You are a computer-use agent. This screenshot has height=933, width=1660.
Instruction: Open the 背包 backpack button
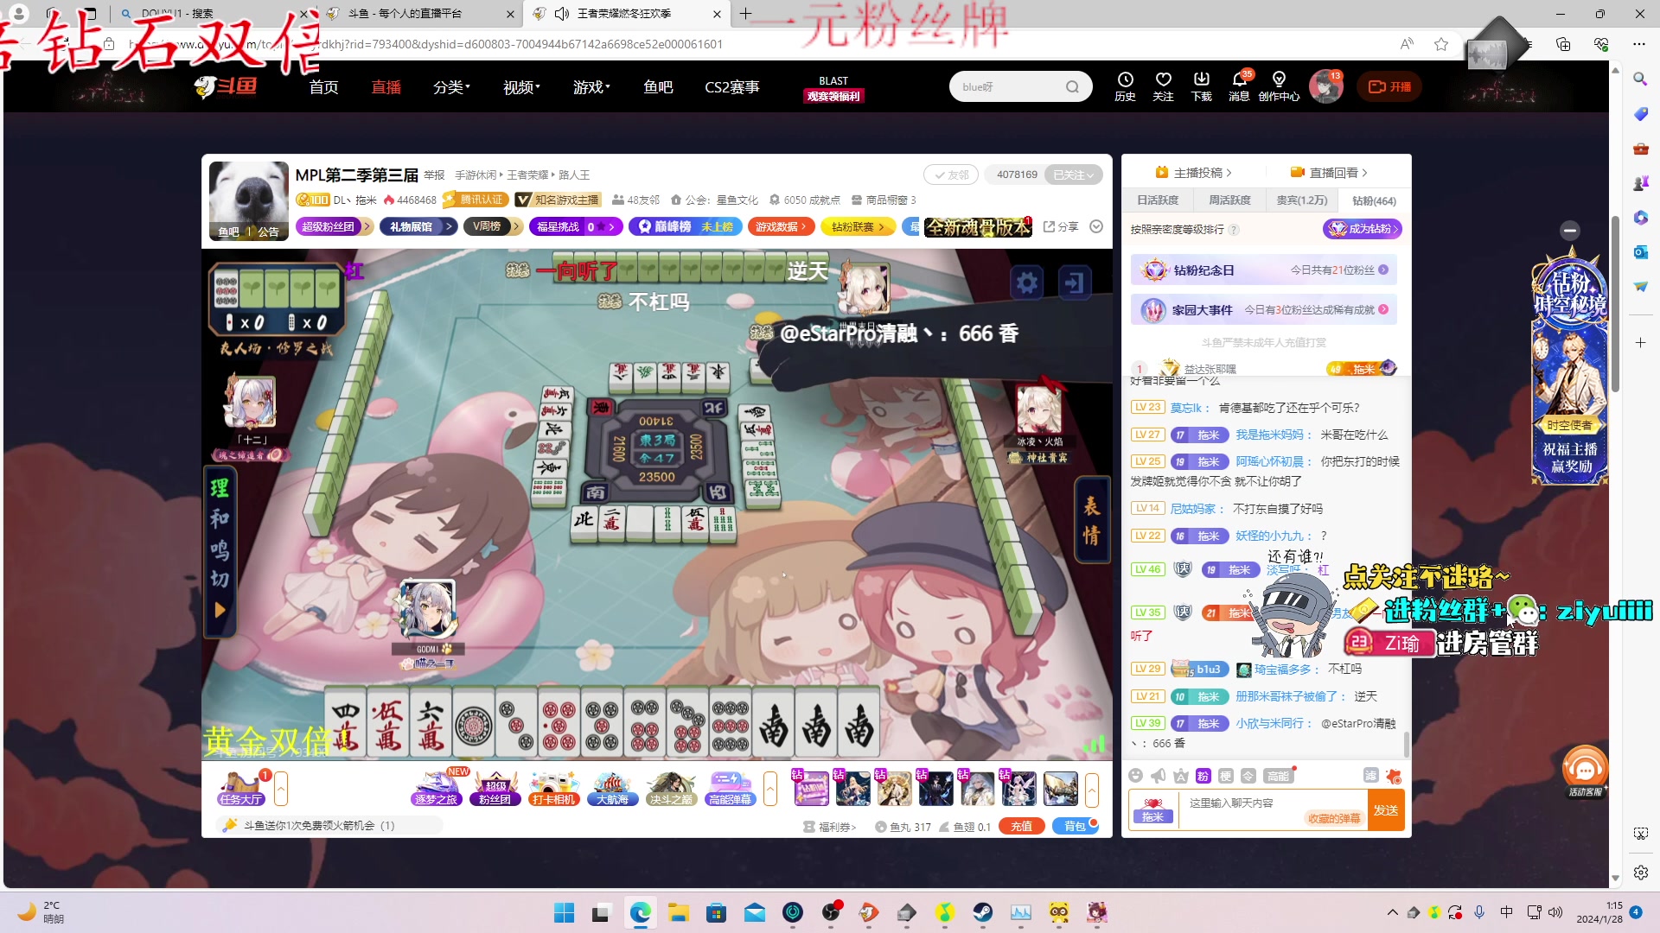tap(1075, 827)
